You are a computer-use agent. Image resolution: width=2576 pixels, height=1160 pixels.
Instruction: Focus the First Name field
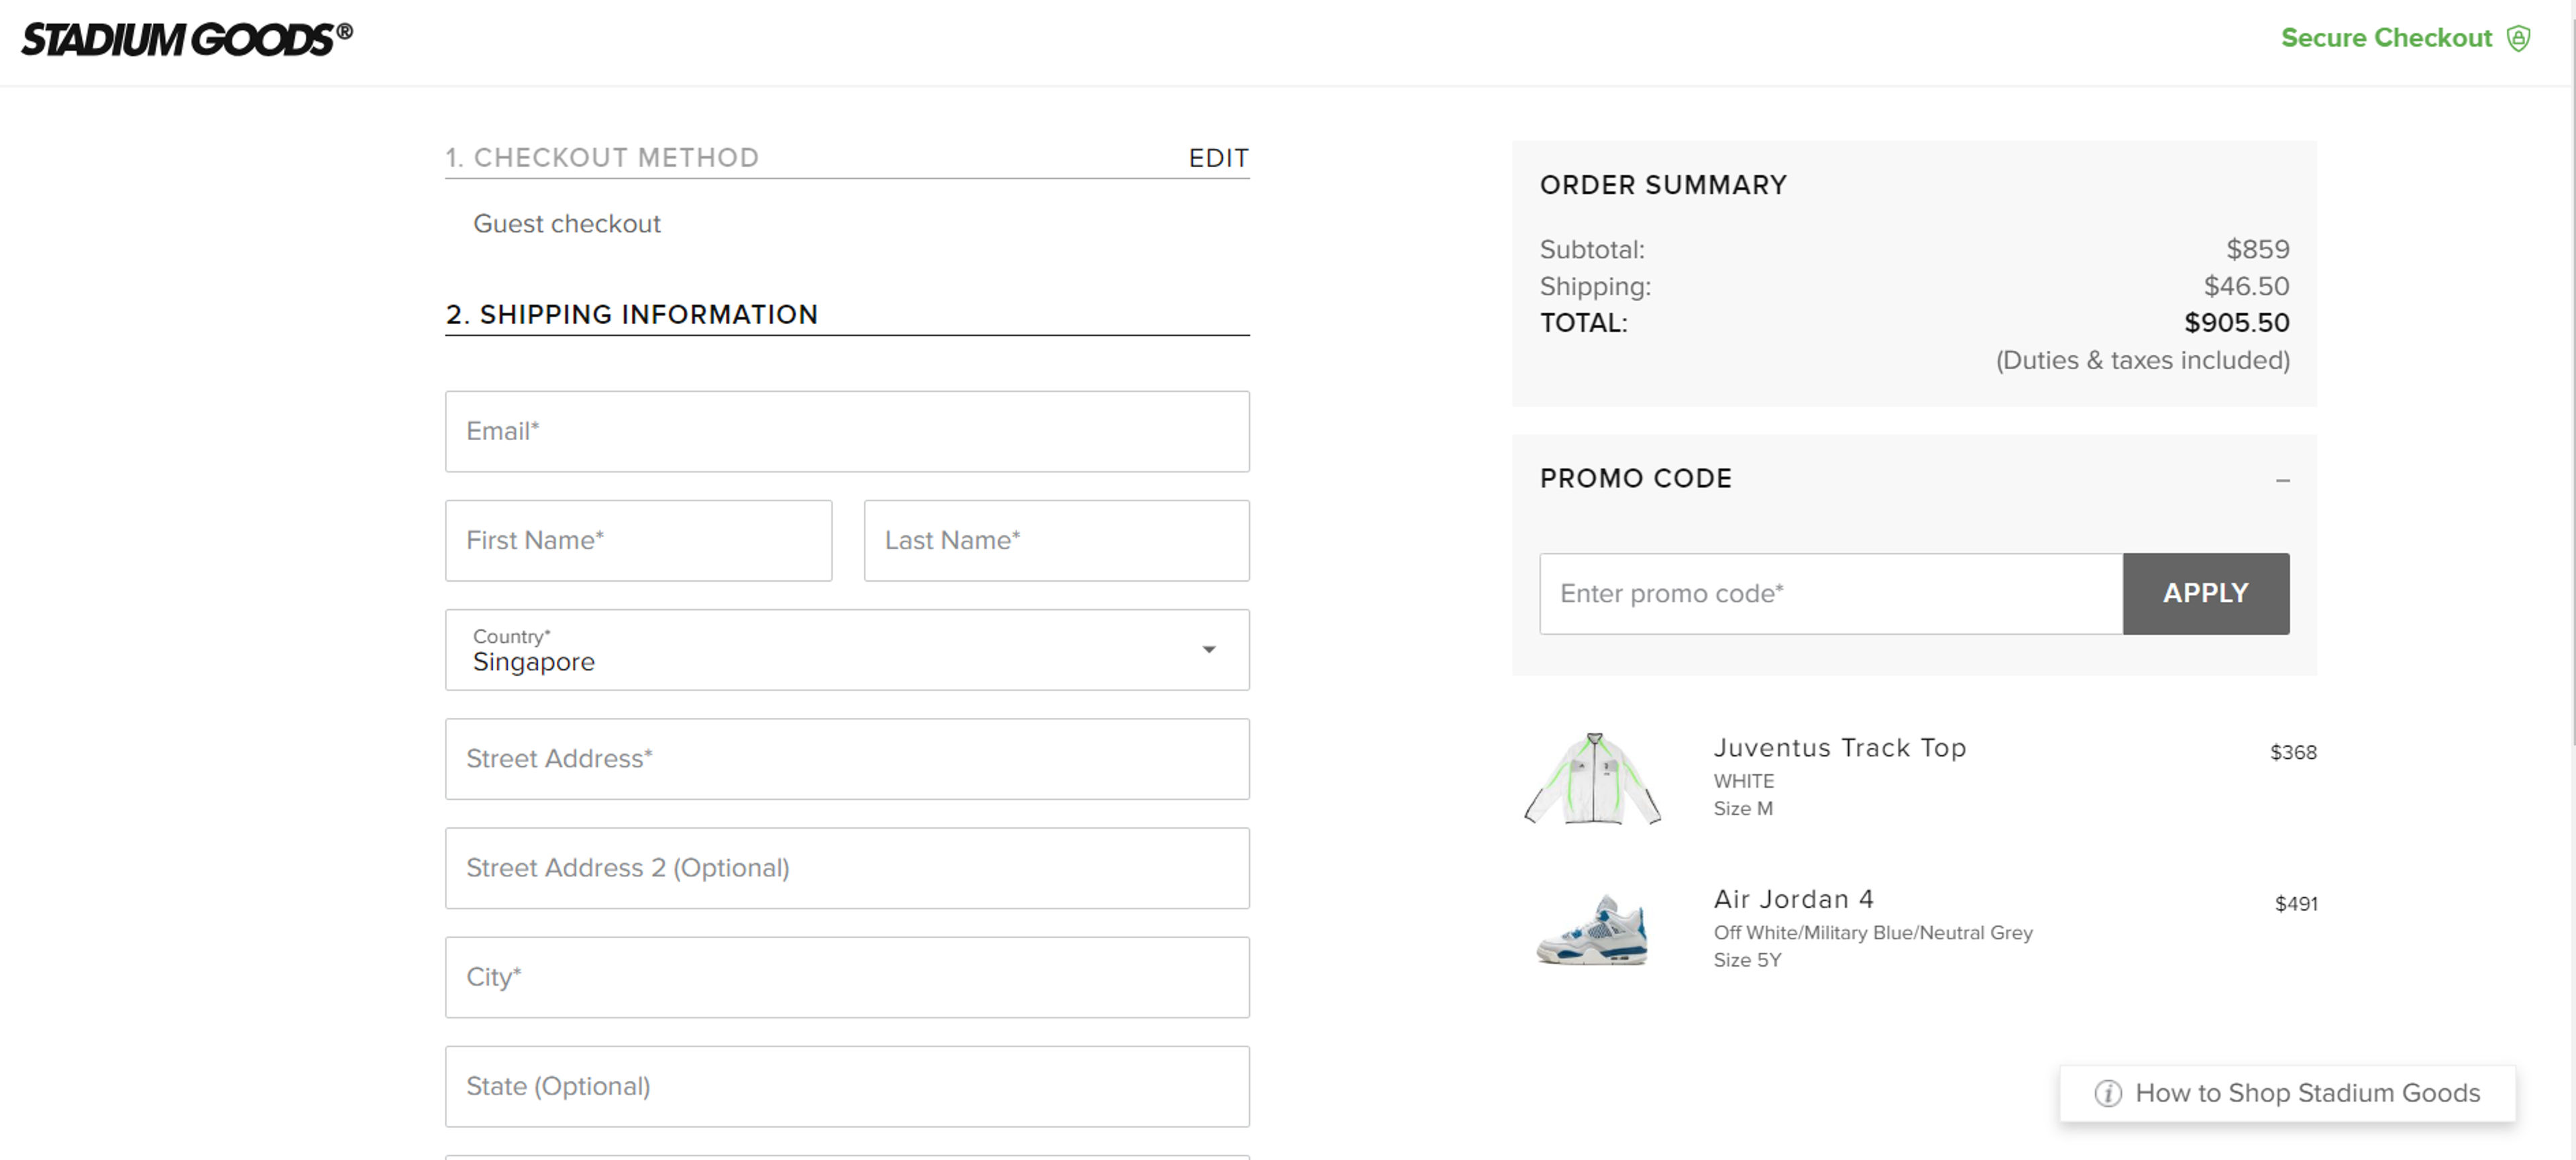pos(638,540)
